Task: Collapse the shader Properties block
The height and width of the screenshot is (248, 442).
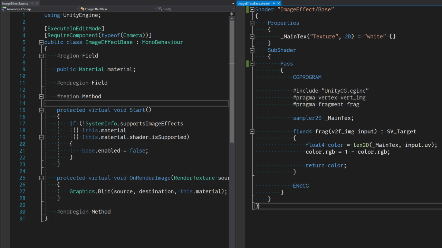Action: coord(252,23)
